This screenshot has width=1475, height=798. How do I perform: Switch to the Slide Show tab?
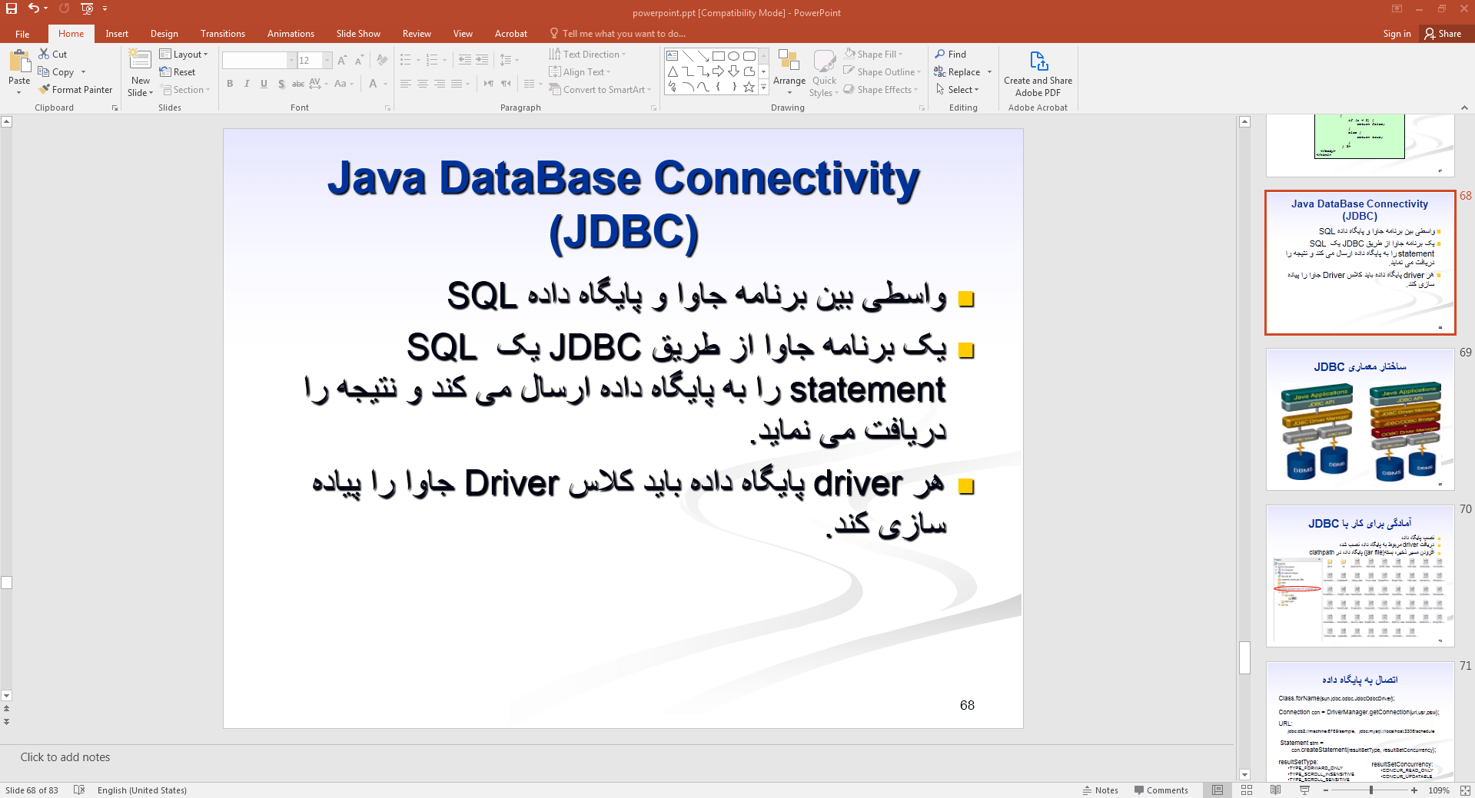(358, 34)
